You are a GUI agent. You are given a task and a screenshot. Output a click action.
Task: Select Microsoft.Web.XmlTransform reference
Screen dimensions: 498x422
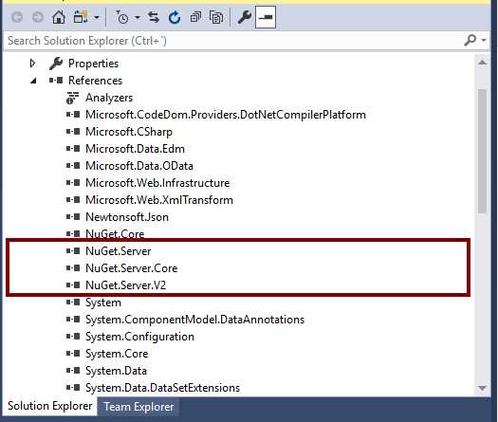[x=159, y=200]
